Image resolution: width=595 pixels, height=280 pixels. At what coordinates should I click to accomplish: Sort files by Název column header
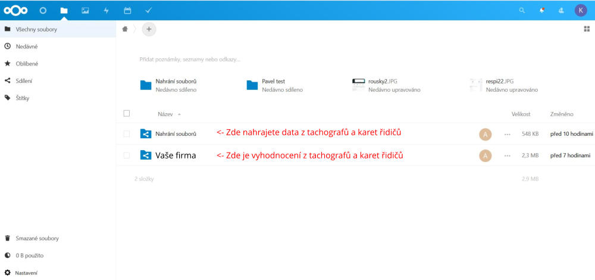165,113
